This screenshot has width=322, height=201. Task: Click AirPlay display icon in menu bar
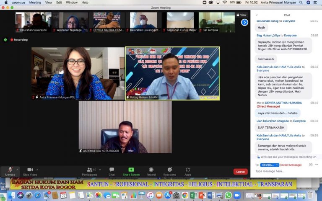(218, 3)
